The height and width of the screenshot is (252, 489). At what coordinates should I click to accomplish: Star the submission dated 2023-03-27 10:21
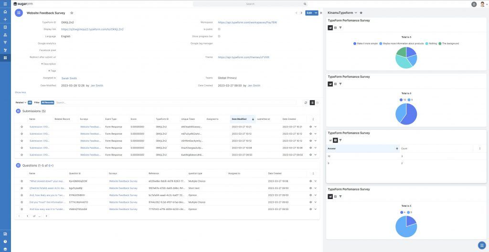tap(22, 127)
